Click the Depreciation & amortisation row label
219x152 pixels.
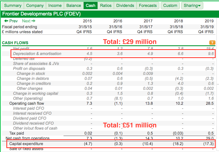tap(37, 54)
